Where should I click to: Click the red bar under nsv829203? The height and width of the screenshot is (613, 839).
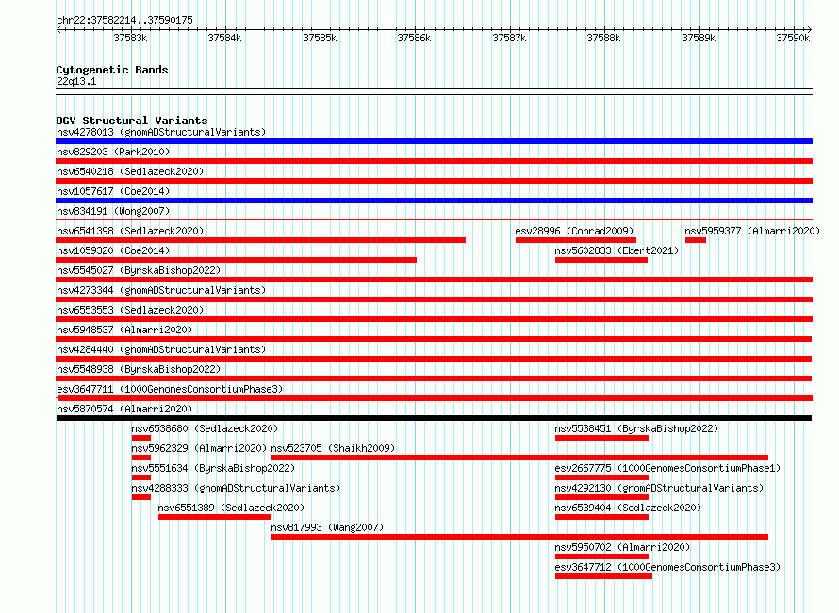click(x=434, y=161)
